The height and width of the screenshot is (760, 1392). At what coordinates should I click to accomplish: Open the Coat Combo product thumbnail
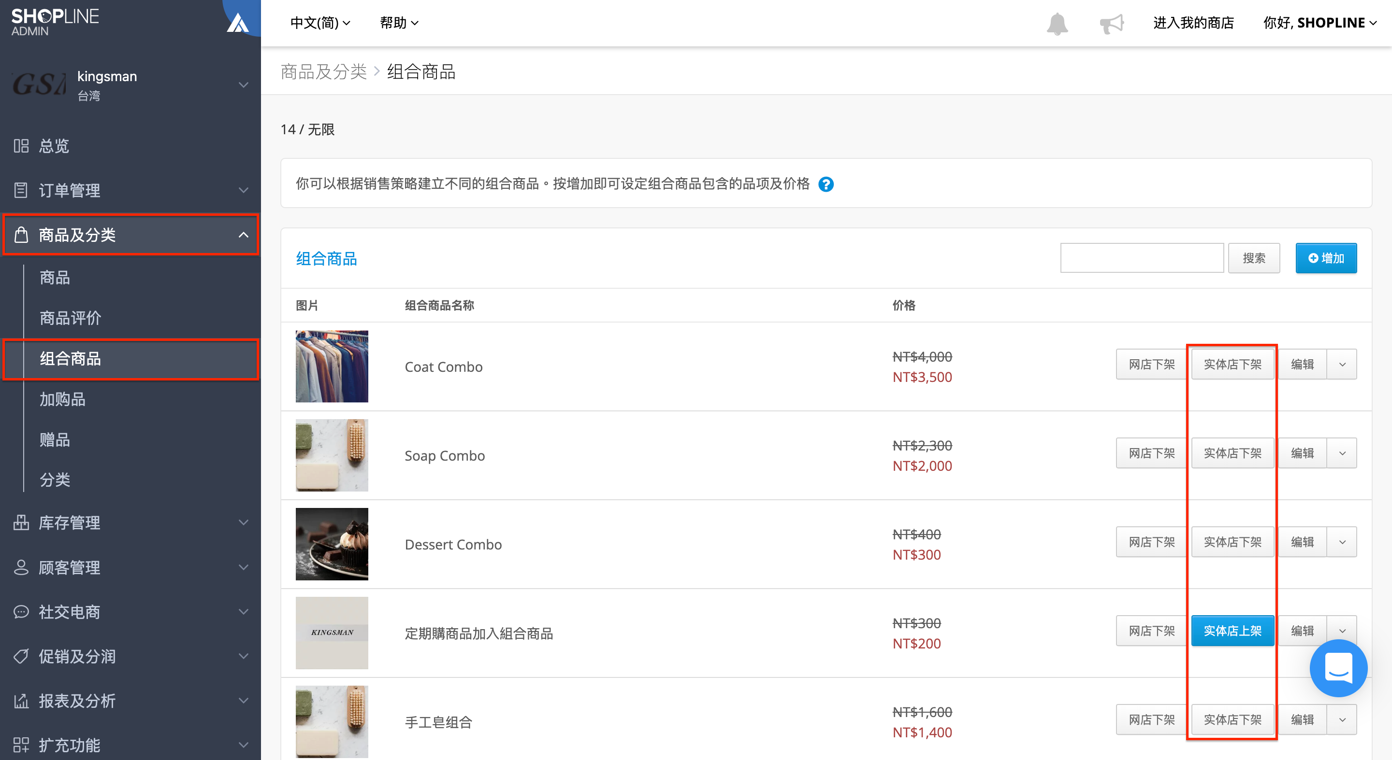coord(332,366)
